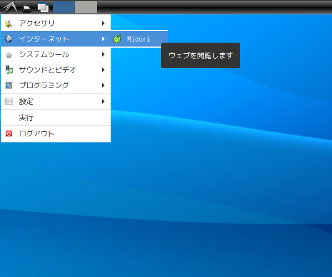Viewport: 332px width, 277px height.
Task: Click the globe icon beside インターネット
Action: [9, 39]
